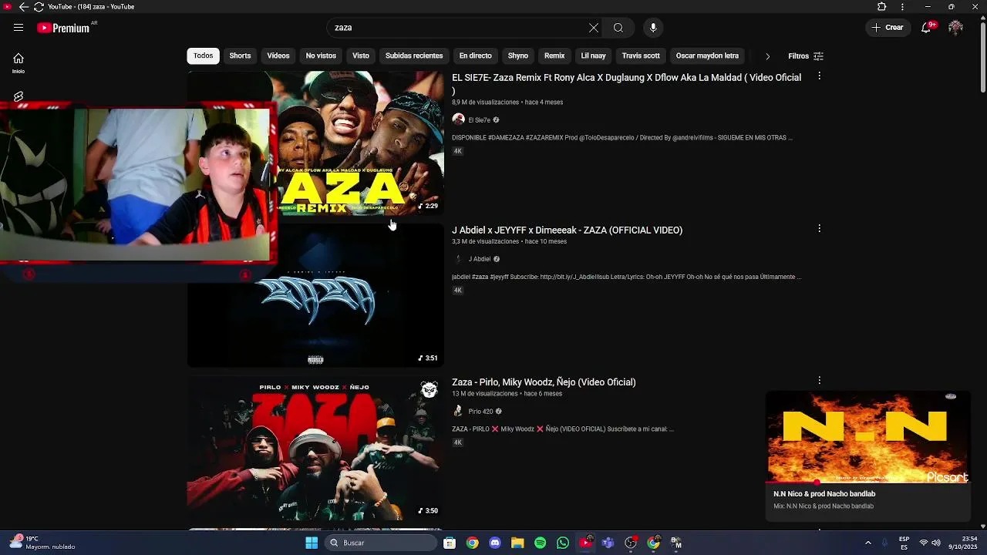987x555 pixels.
Task: Select the Travis scott filter chip
Action: click(x=641, y=55)
